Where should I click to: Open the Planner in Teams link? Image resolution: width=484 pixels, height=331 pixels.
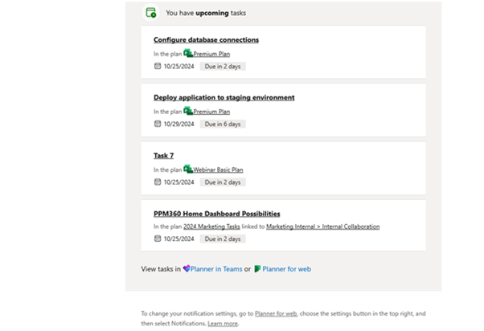pyautogui.click(x=215, y=269)
